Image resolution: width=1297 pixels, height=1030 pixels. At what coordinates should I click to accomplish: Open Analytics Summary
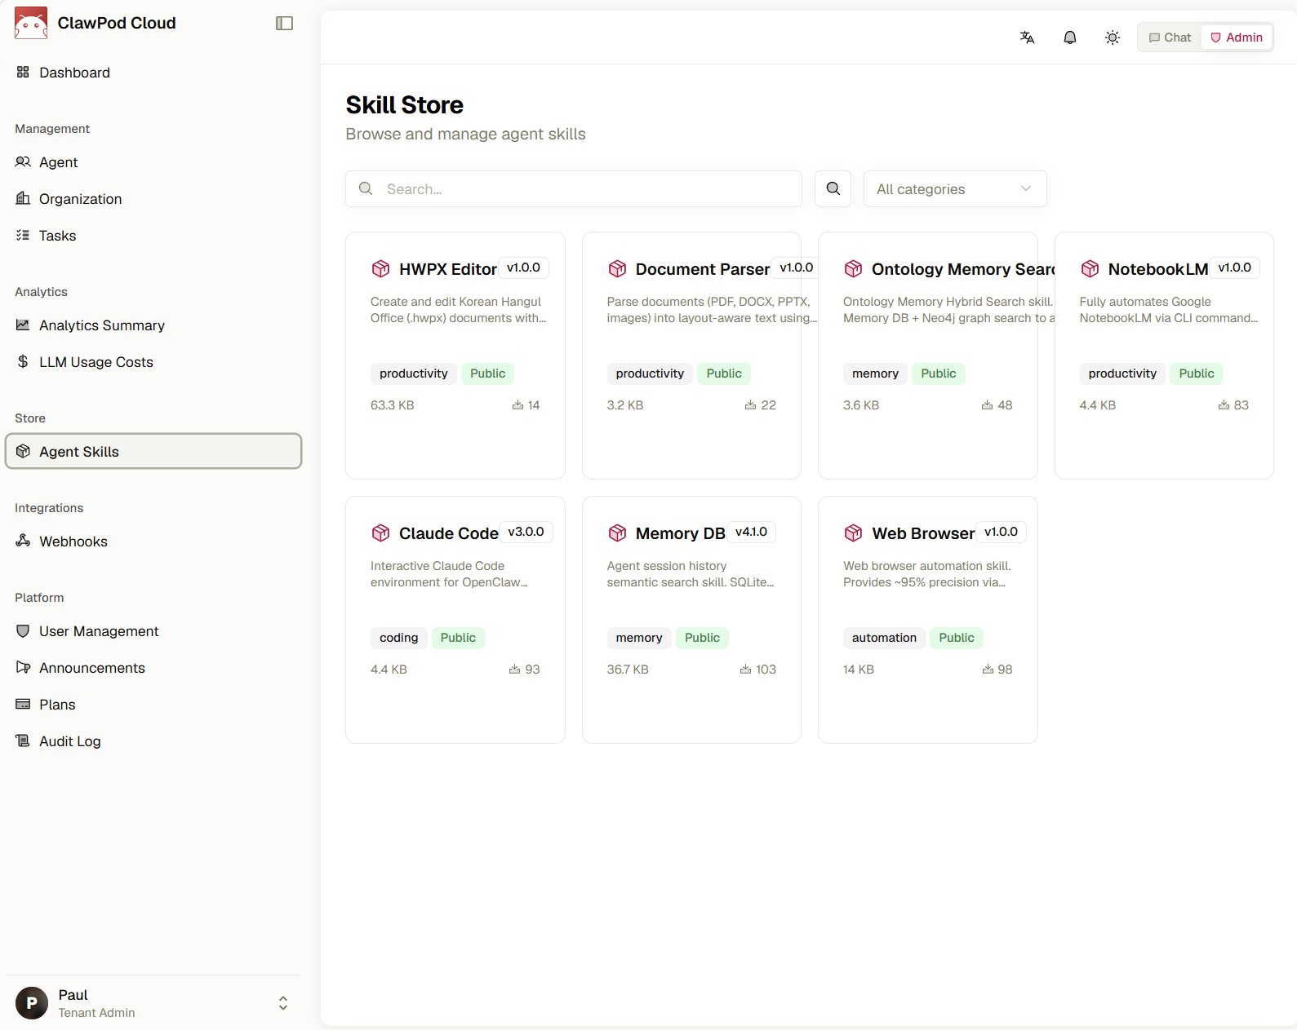(153, 325)
